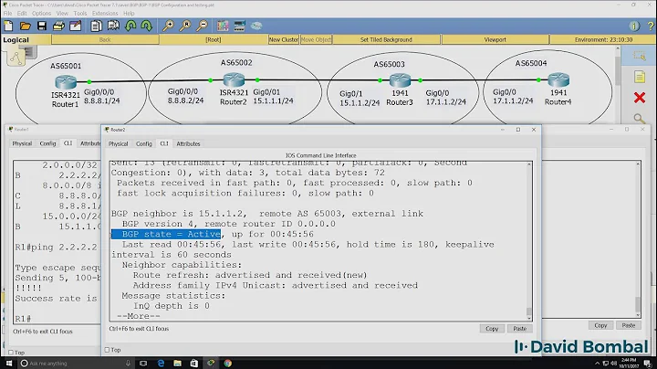Click the Zoom Reset magnifier icon
The image size is (657, 369).
184,26
